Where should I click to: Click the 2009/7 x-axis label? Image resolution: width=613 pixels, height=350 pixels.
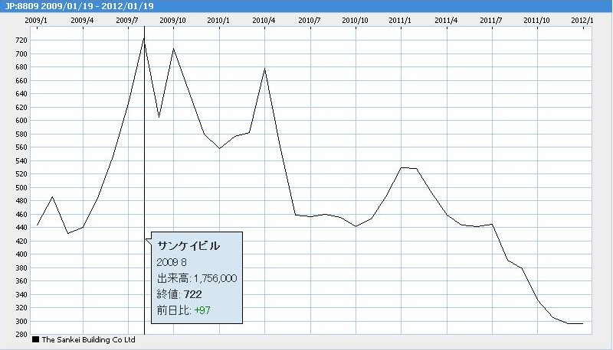pyautogui.click(x=127, y=21)
